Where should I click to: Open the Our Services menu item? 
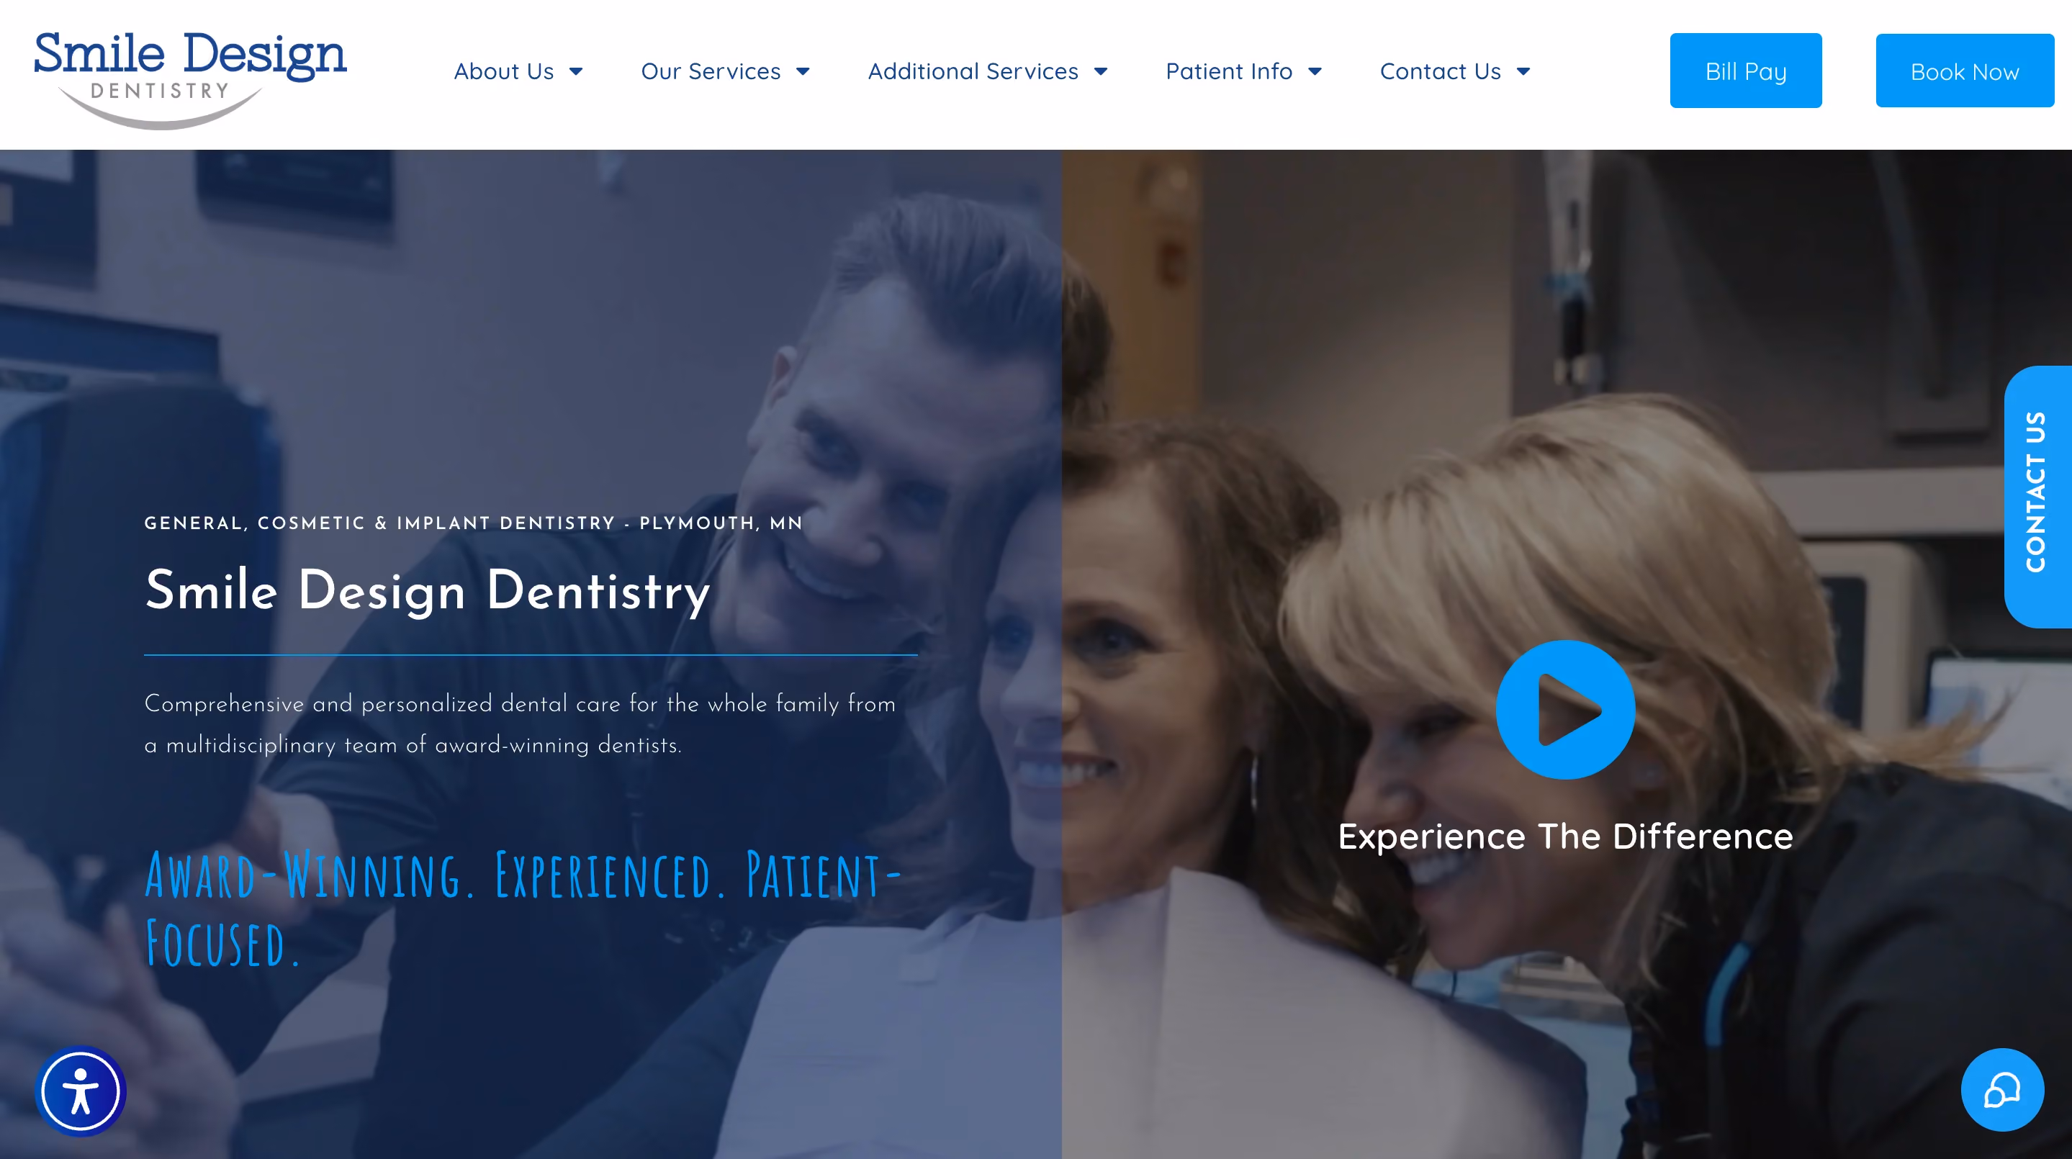[x=711, y=71]
